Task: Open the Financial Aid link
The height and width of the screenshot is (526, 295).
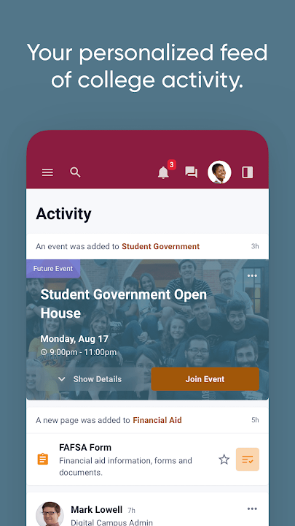Action: pos(157,420)
